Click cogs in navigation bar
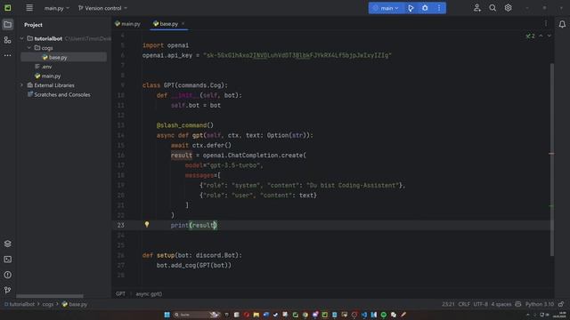 coord(47,304)
